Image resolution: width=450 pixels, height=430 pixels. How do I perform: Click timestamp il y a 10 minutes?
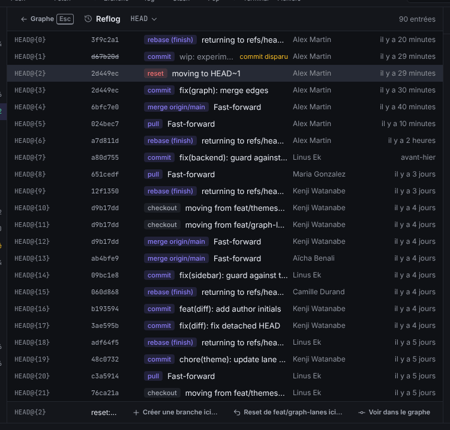(409, 124)
